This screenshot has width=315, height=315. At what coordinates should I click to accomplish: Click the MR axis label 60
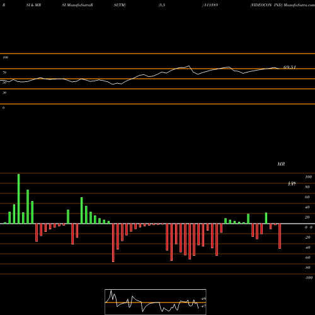pyautogui.click(x=307, y=197)
